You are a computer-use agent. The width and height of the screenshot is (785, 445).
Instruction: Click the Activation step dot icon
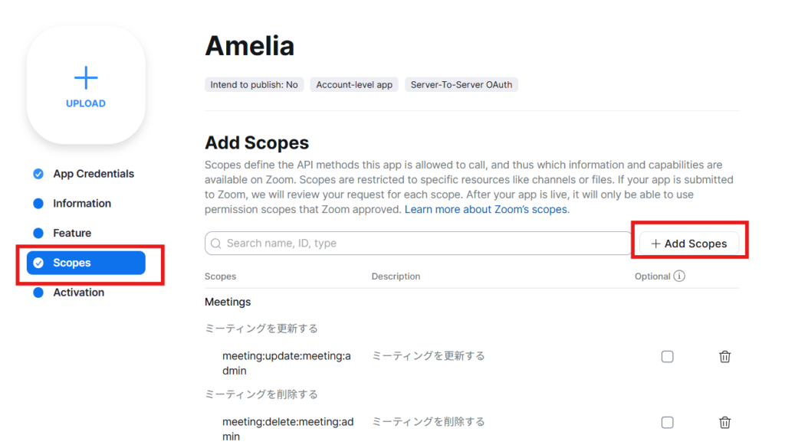[x=38, y=293]
